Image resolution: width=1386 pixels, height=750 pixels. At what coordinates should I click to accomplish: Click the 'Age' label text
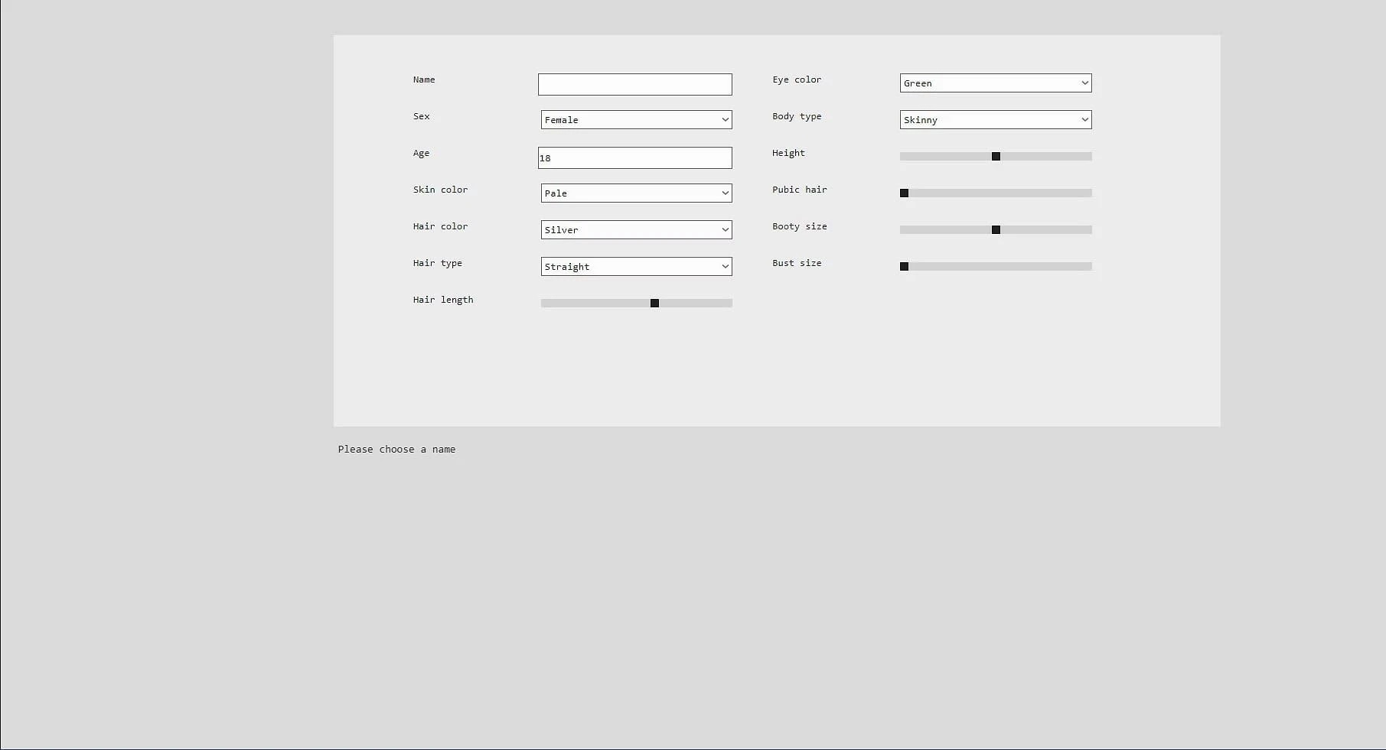(421, 153)
